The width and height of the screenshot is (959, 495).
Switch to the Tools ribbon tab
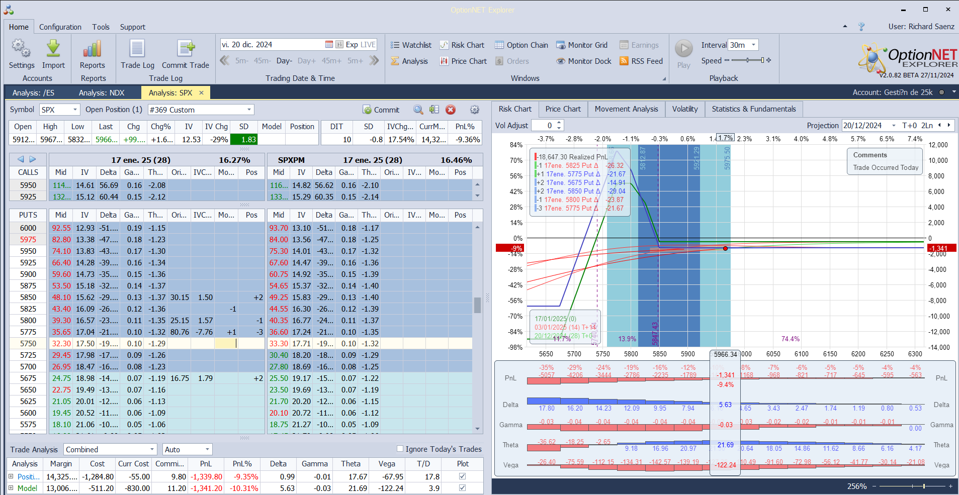click(101, 27)
